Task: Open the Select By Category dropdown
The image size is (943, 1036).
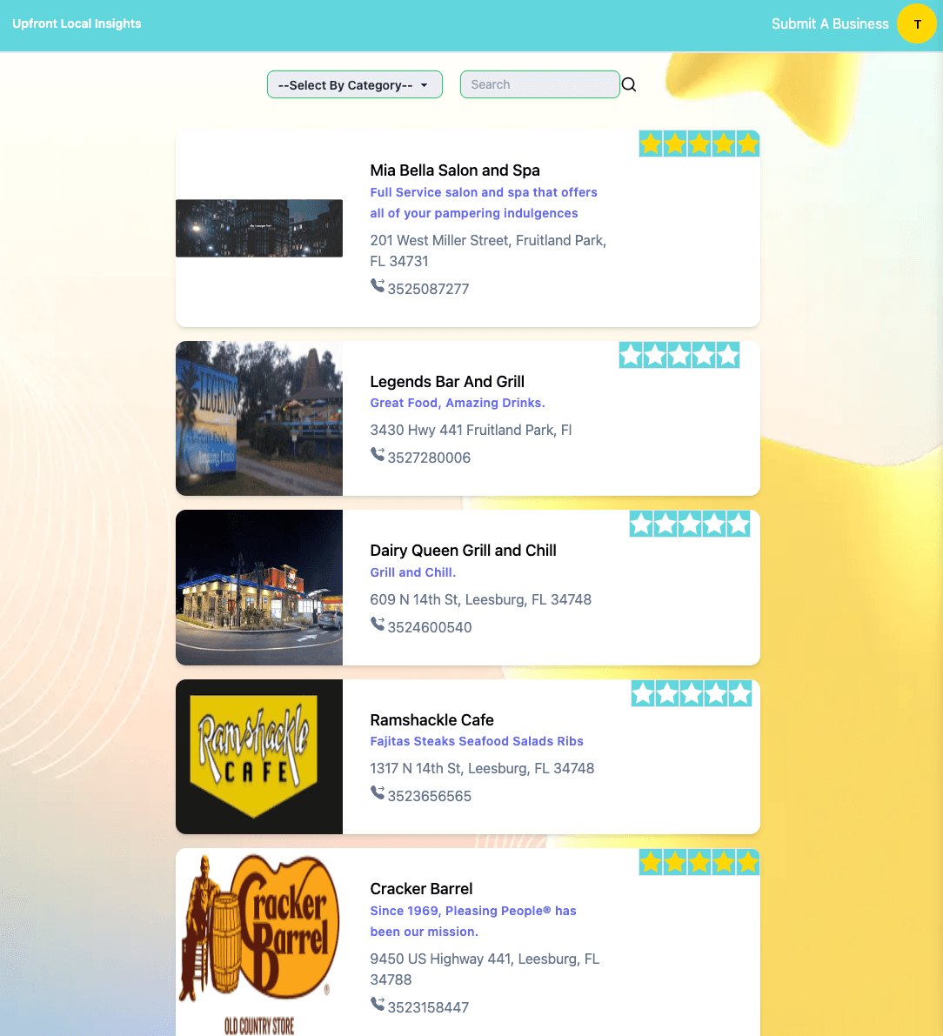Action: 355,84
